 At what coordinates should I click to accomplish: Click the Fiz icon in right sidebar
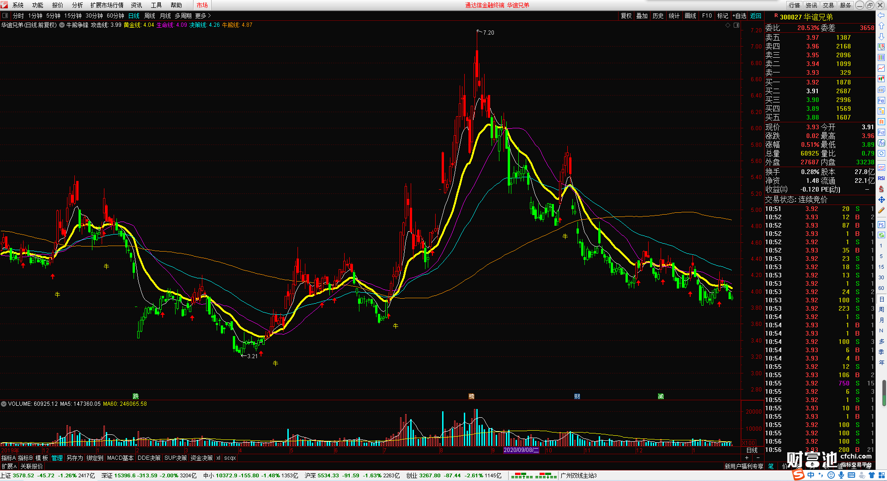tap(881, 132)
